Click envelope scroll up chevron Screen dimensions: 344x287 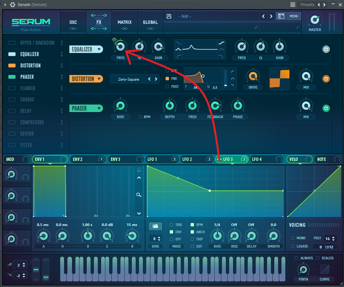tap(139, 178)
